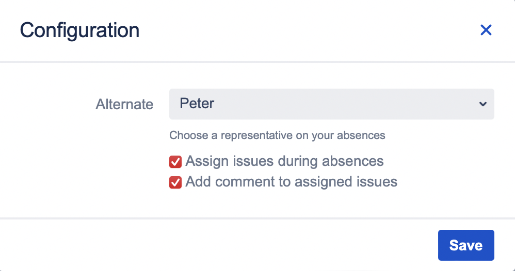Viewport: 515px width, 271px height.
Task: Uncheck the Add comment to assigned issues checkbox
Action: pyautogui.click(x=175, y=182)
